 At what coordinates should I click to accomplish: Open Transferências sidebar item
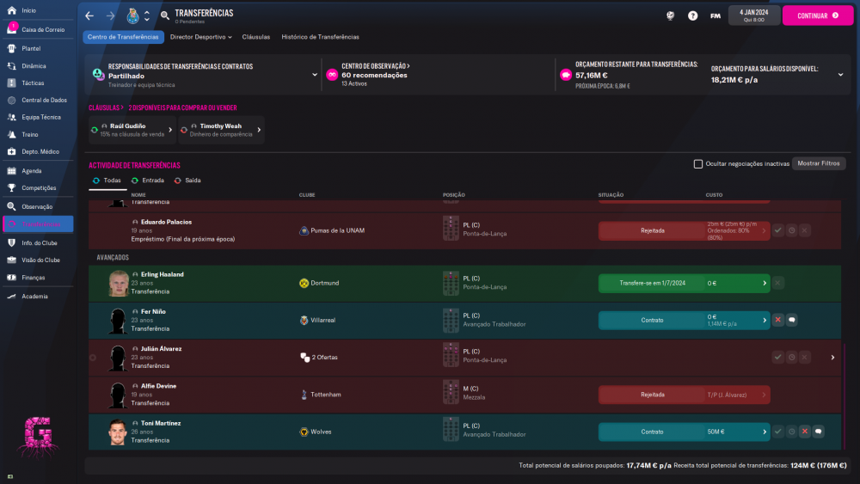click(39, 224)
